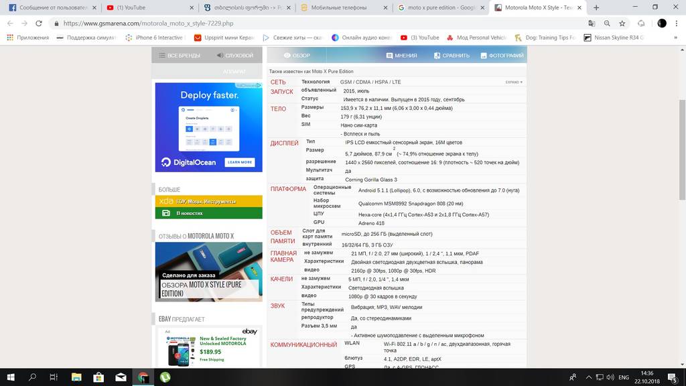Open the notification center icon
Viewport: 686px width, 386px height.
point(673,377)
